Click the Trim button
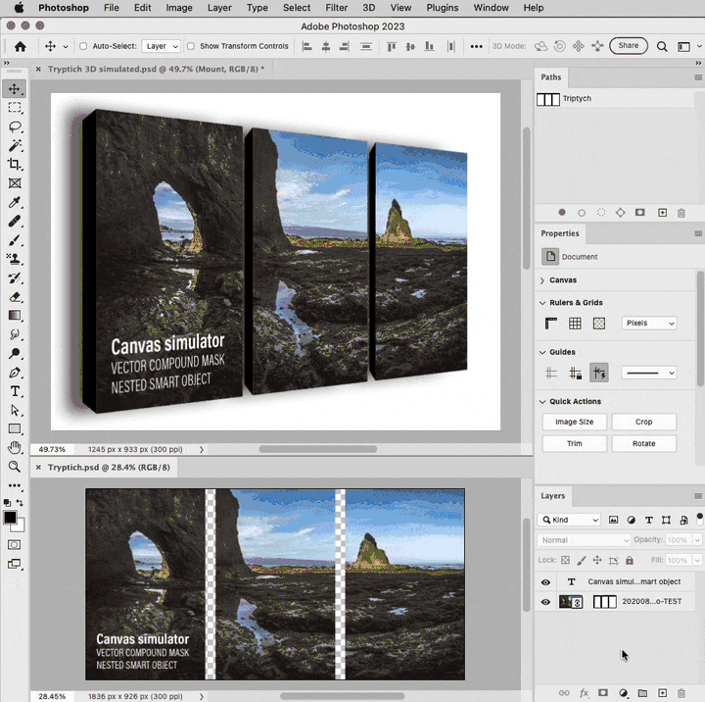Screen dimensions: 705x702 pos(574,443)
